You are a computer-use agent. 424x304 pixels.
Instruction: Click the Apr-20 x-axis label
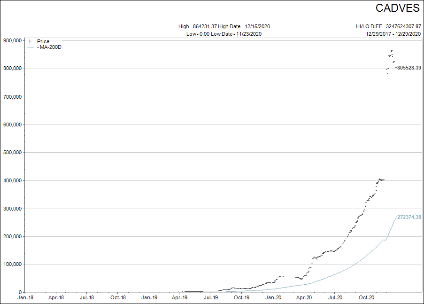point(304,297)
